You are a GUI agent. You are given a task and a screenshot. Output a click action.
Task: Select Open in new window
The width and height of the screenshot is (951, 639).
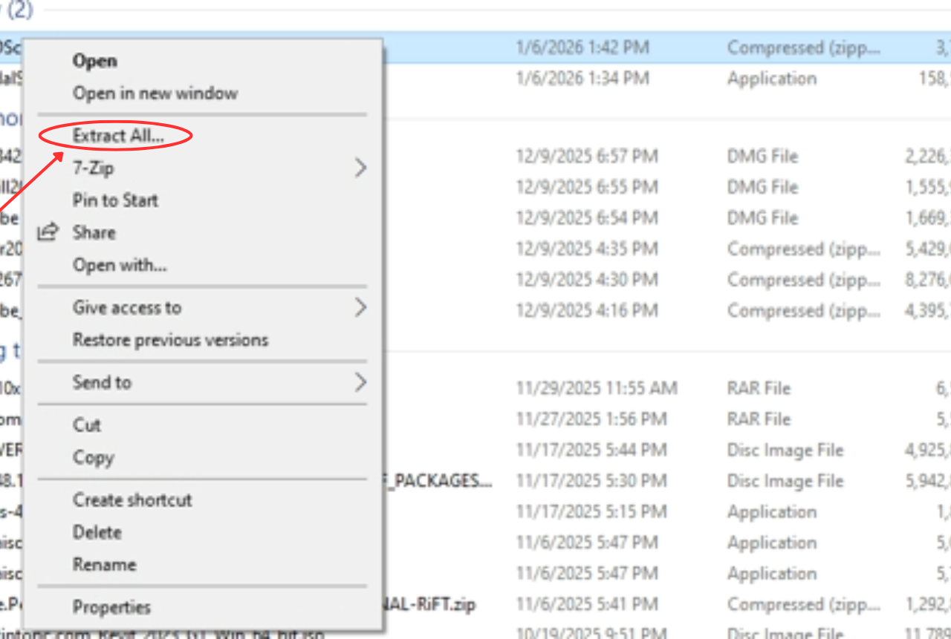pyautogui.click(x=155, y=94)
